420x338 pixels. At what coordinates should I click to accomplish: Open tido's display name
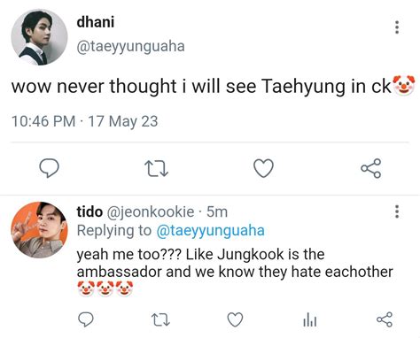[89, 211]
